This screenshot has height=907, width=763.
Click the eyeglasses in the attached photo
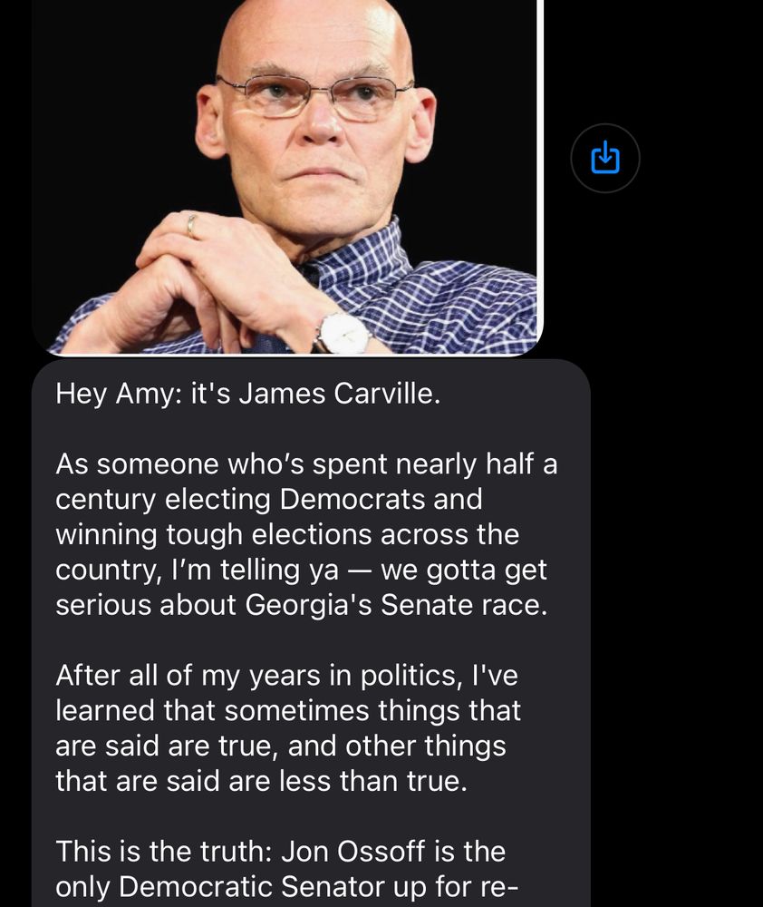coord(314,95)
